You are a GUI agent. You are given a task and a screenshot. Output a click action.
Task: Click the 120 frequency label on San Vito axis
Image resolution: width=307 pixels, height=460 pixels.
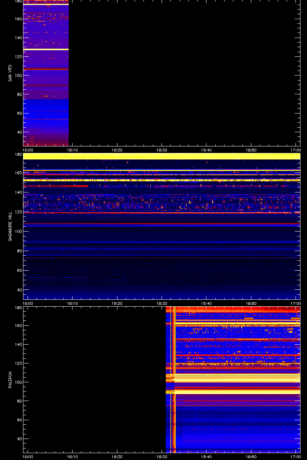[x=18, y=56]
